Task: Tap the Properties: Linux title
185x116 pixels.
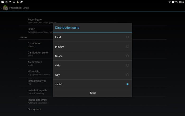Action: [19, 8]
